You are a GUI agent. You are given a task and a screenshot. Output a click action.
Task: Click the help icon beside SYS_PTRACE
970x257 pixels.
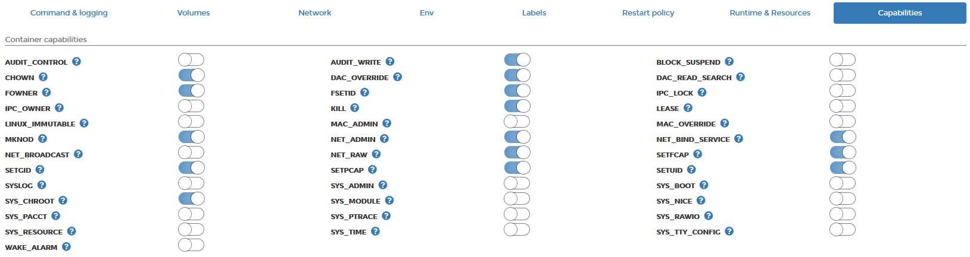(386, 216)
